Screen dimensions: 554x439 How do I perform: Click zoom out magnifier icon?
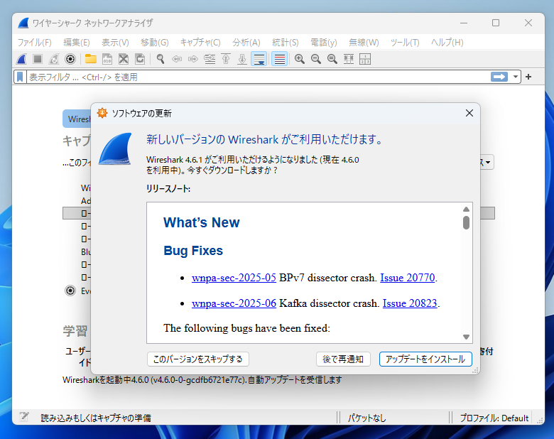[x=316, y=59]
